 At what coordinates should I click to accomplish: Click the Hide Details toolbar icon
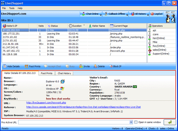click(5, 66)
